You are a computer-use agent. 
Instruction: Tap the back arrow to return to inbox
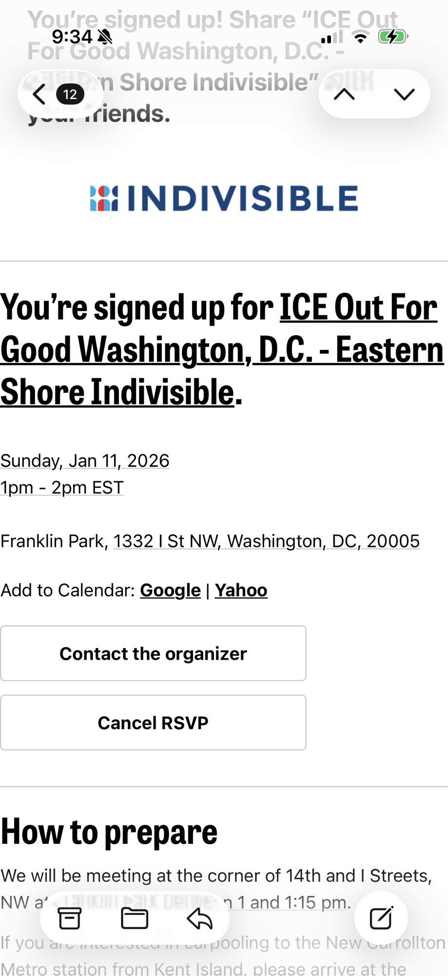40,94
